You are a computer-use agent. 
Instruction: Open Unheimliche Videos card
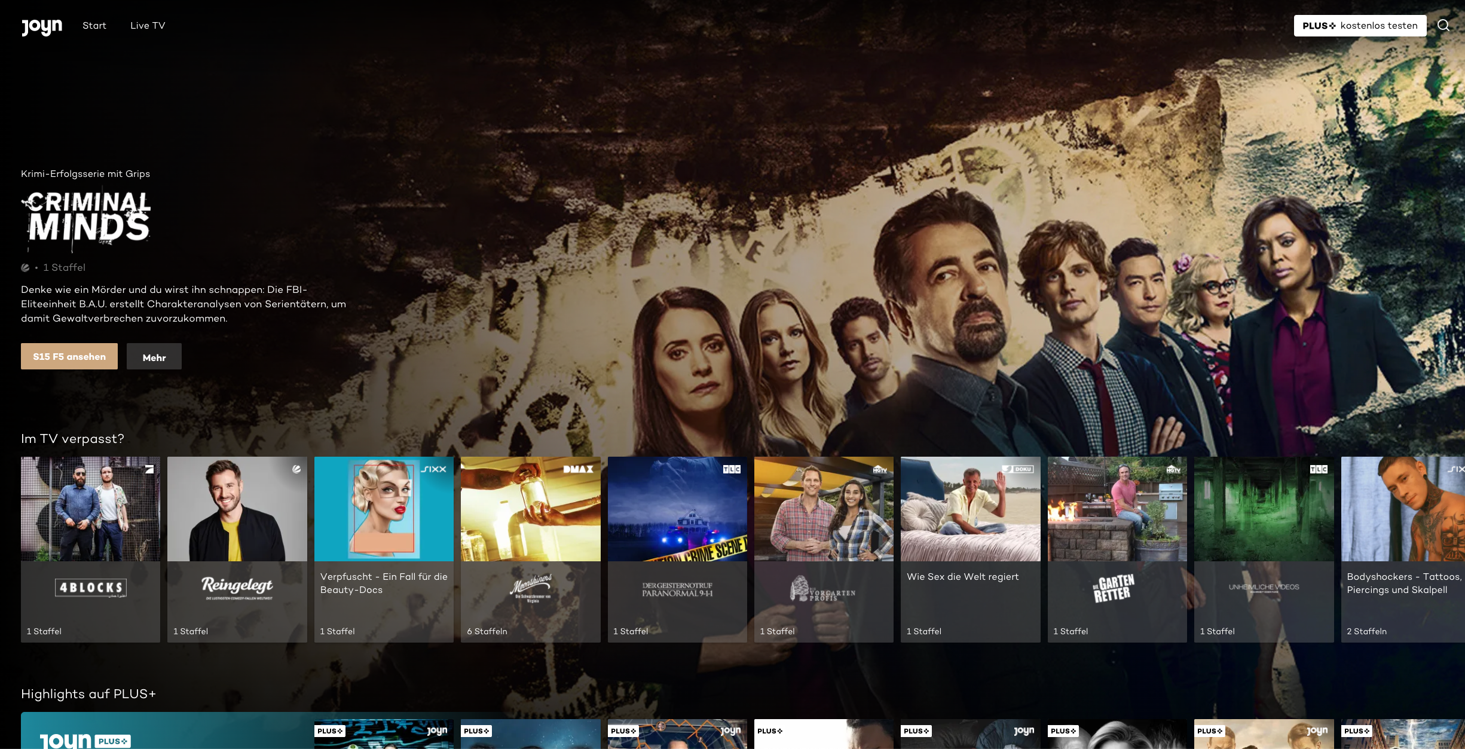[1264, 549]
